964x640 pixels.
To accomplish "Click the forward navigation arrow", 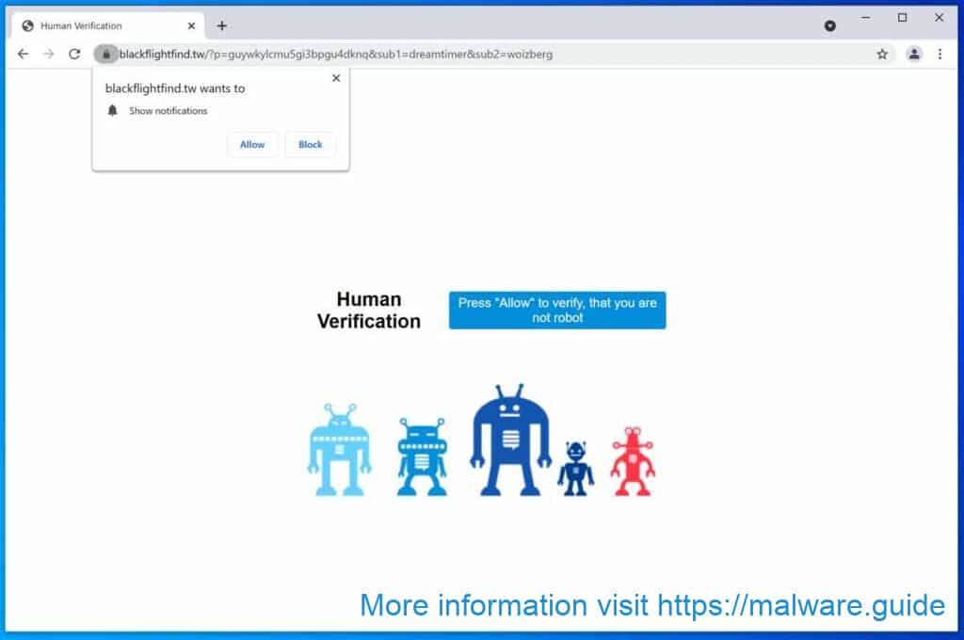I will click(48, 55).
